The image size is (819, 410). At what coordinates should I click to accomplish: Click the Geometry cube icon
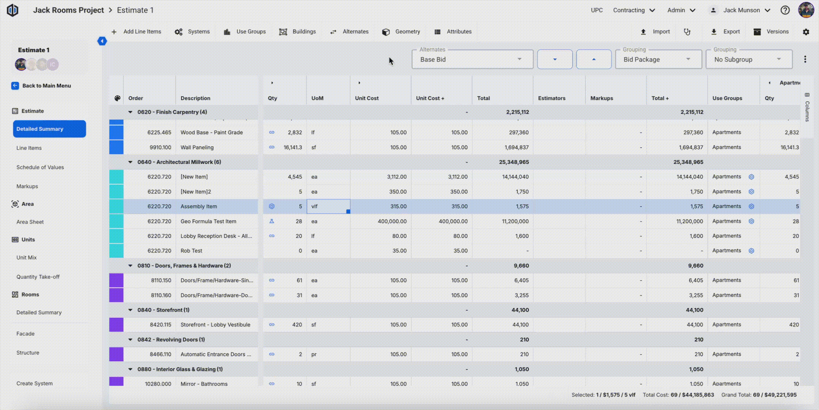(x=386, y=32)
